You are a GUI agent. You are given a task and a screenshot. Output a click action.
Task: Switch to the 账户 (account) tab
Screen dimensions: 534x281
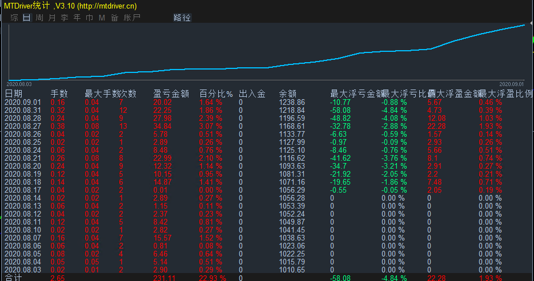(132, 18)
